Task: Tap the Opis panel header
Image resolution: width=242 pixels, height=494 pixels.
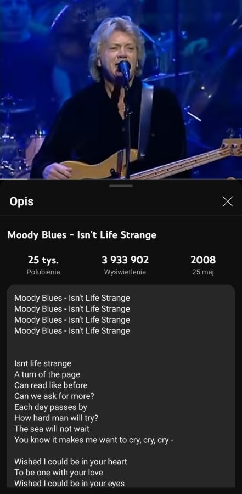Action: 21,201
